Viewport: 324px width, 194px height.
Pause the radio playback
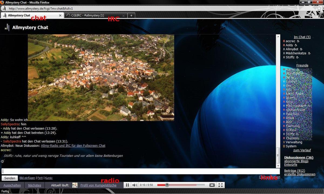pyautogui.click(x=127, y=185)
